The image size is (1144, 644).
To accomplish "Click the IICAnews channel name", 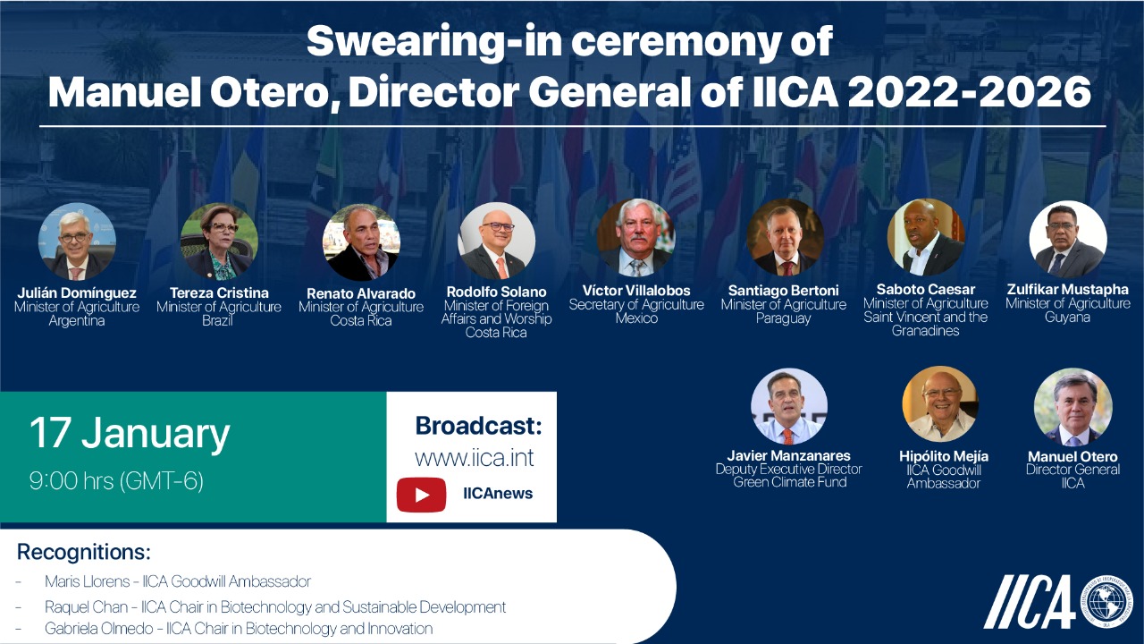I will (498, 494).
